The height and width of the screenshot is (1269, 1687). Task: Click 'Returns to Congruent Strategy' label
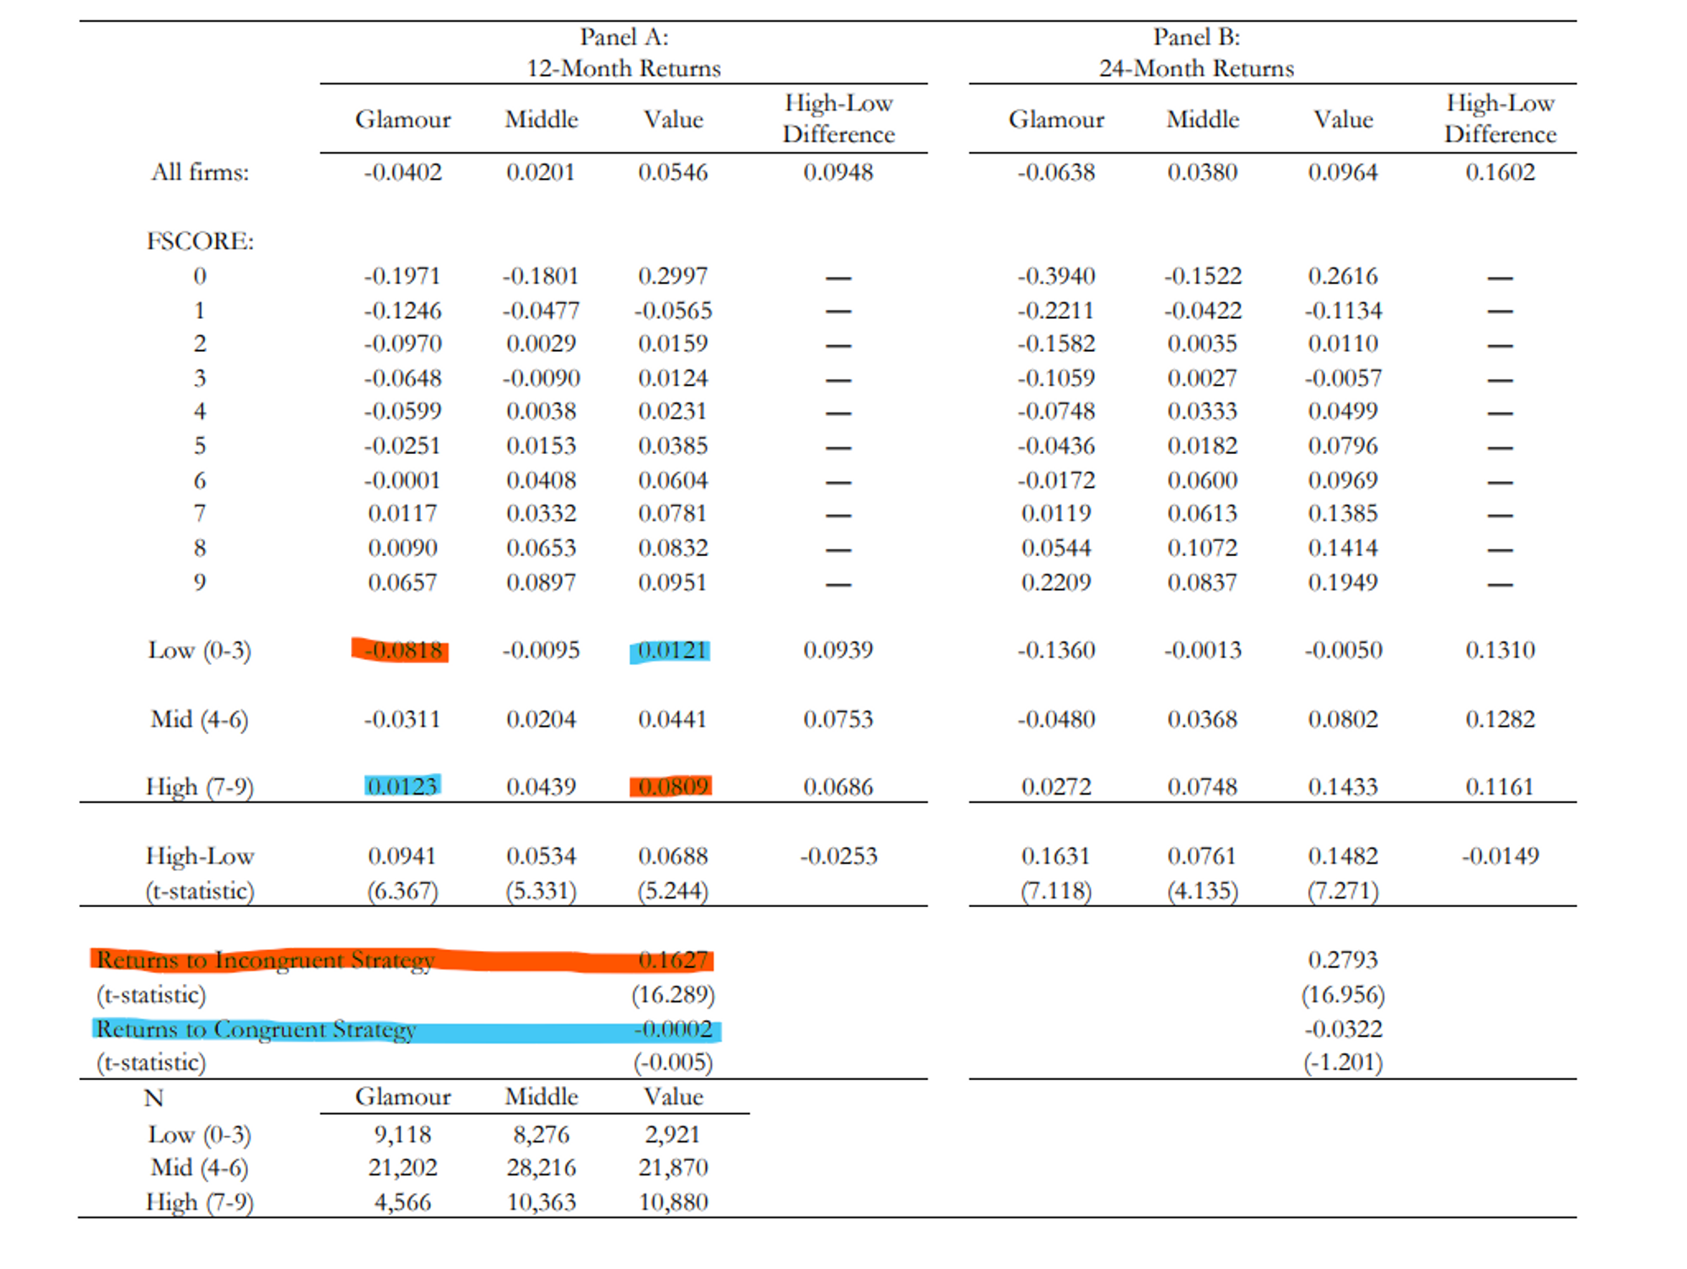256,1029
